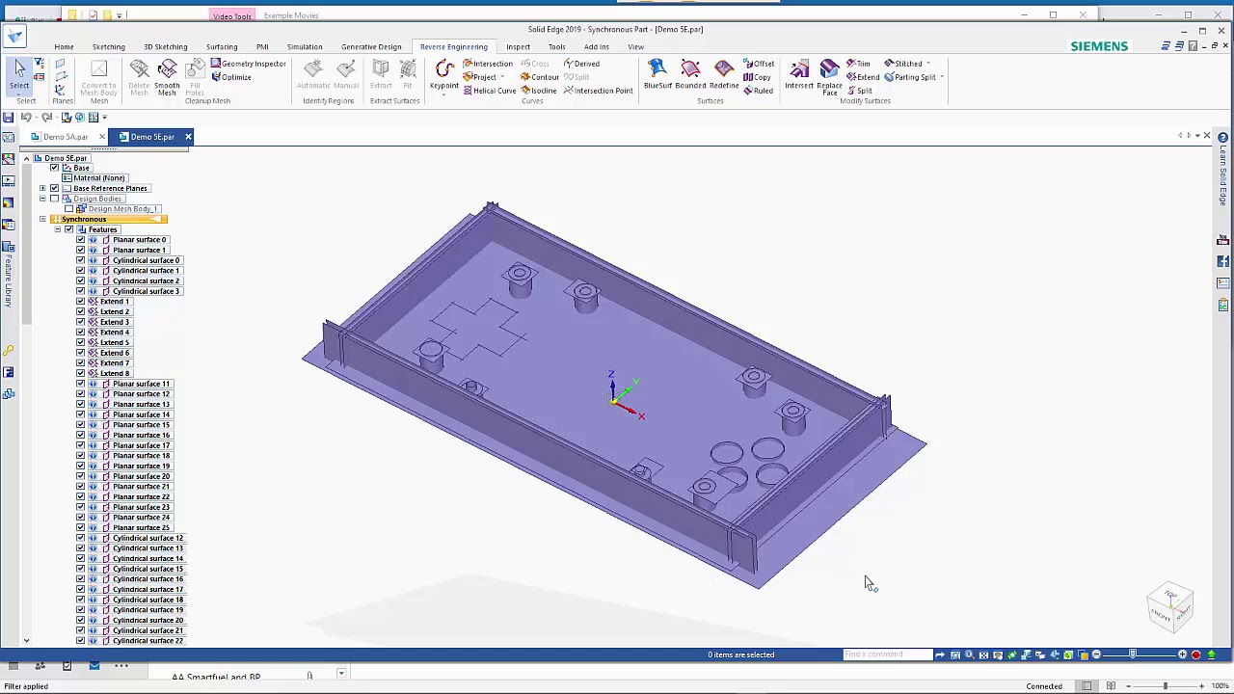Viewport: 1234px width, 694px height.
Task: Start the Helical Curve command
Action: click(490, 91)
